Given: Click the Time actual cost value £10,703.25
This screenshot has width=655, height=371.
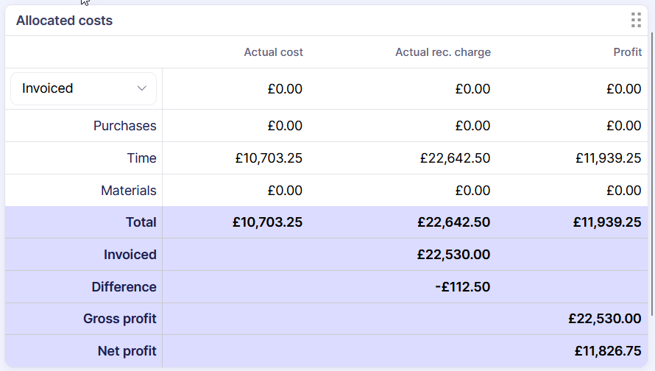Looking at the screenshot, I should [269, 158].
